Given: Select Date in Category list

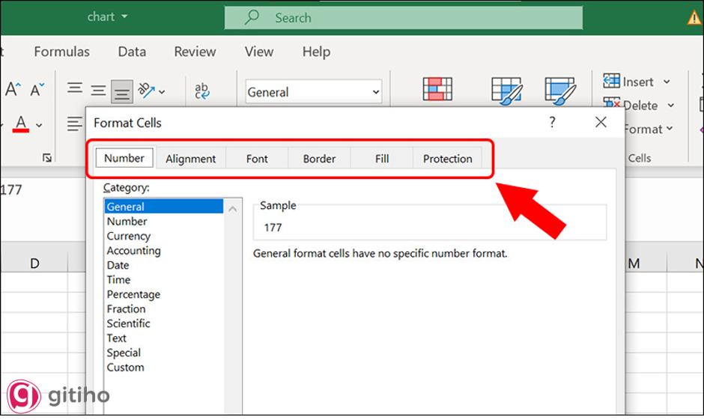Looking at the screenshot, I should (x=164, y=265).
